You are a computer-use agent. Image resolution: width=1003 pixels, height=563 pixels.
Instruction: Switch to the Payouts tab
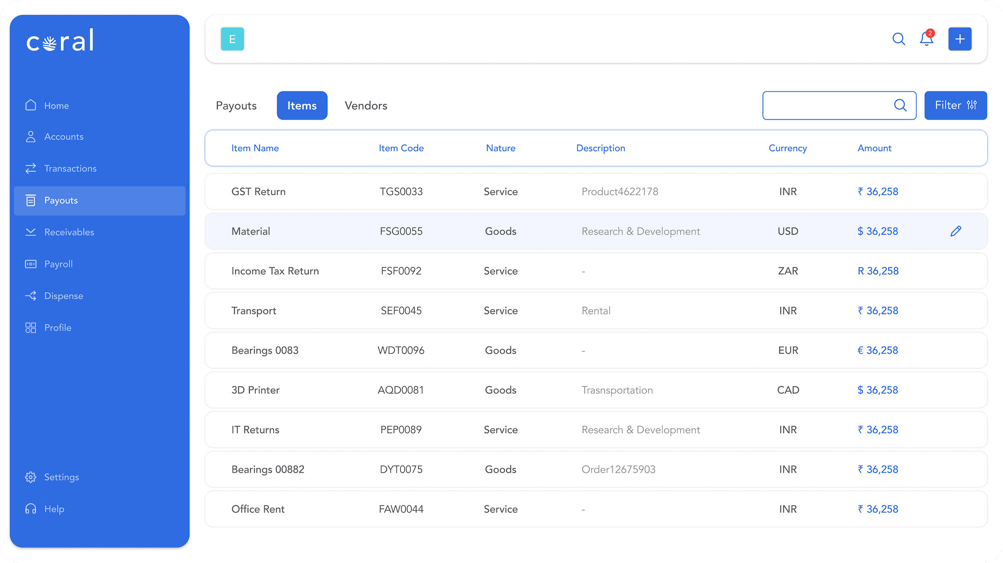(236, 106)
